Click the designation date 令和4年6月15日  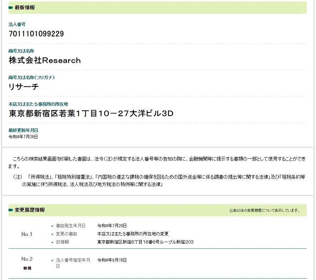click(x=112, y=260)
